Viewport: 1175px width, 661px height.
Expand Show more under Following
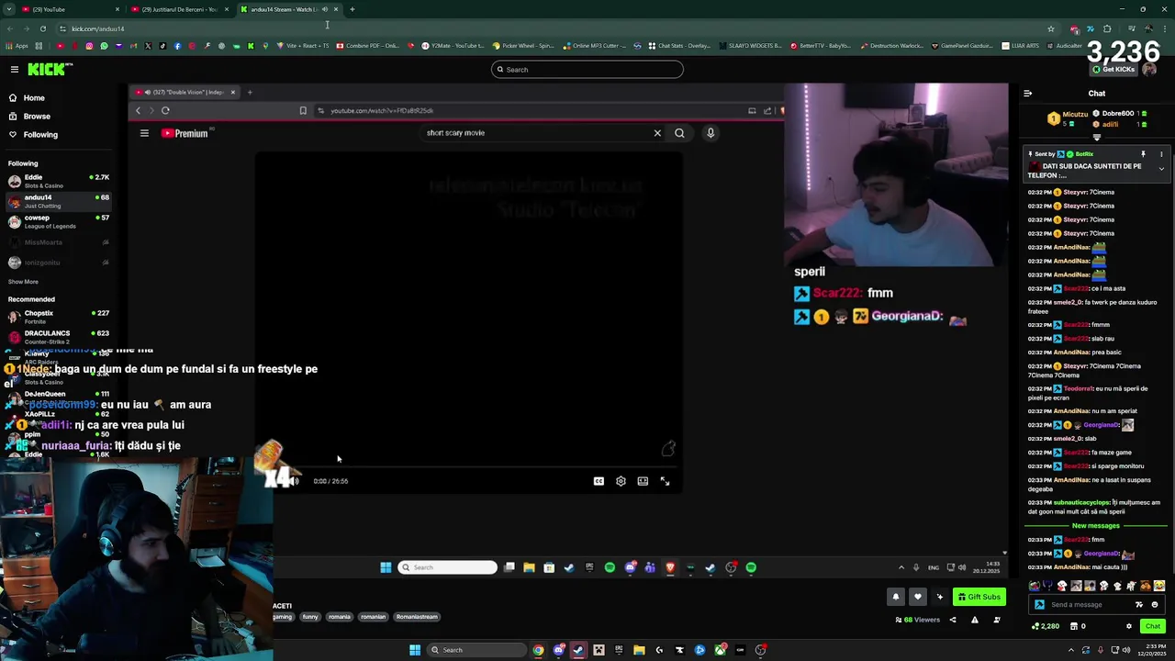(x=23, y=282)
